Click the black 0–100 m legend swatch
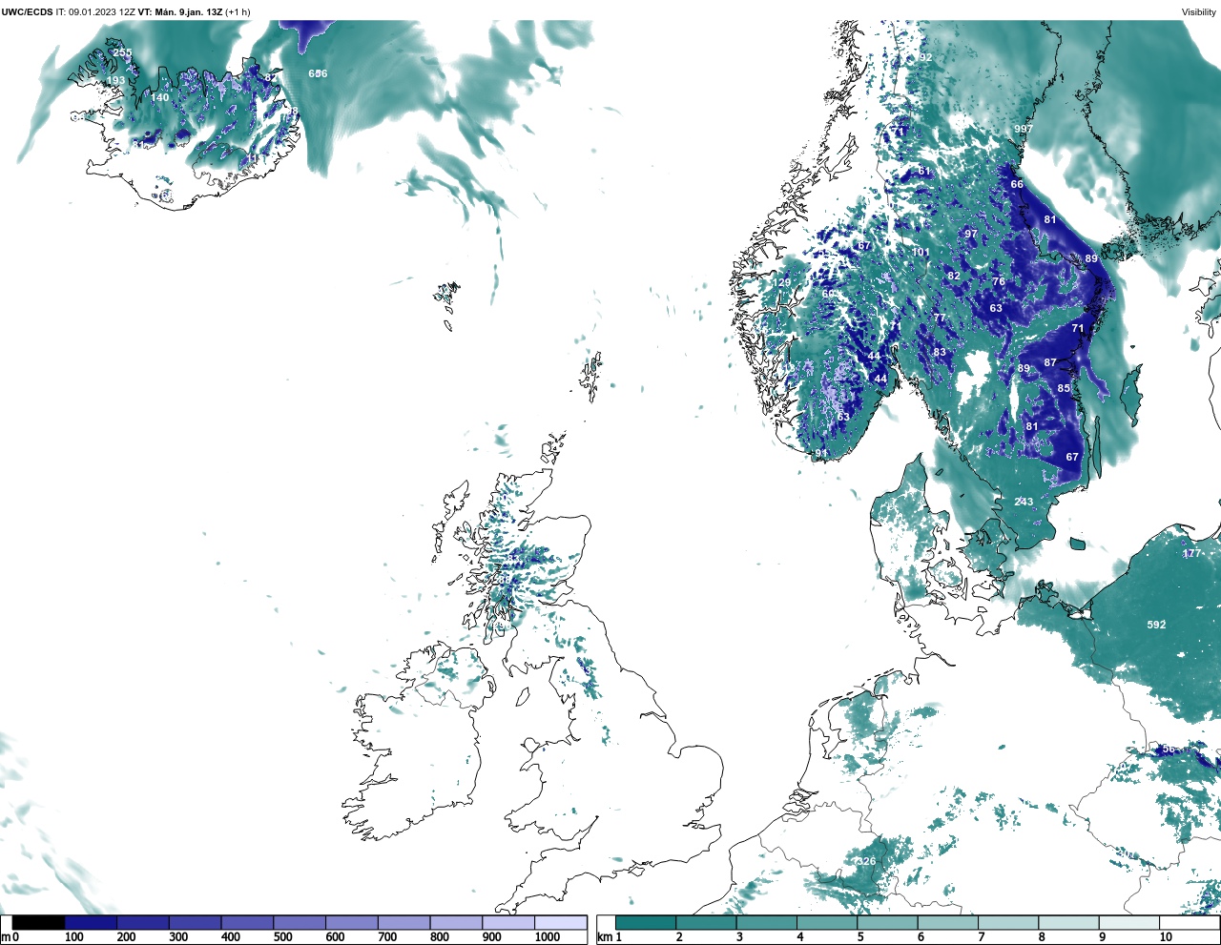This screenshot has width=1221, height=945. click(x=38, y=922)
